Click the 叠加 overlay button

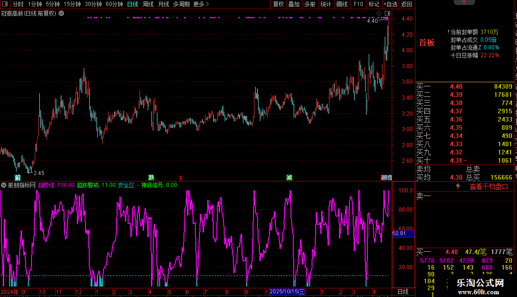[x=294, y=4]
